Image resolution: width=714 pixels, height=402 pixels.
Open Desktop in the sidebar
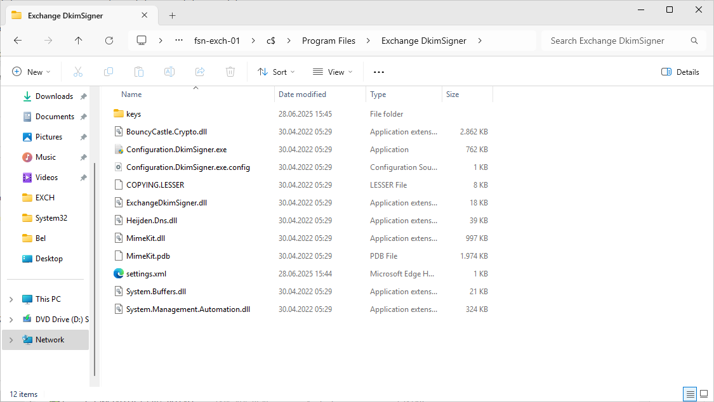48,258
